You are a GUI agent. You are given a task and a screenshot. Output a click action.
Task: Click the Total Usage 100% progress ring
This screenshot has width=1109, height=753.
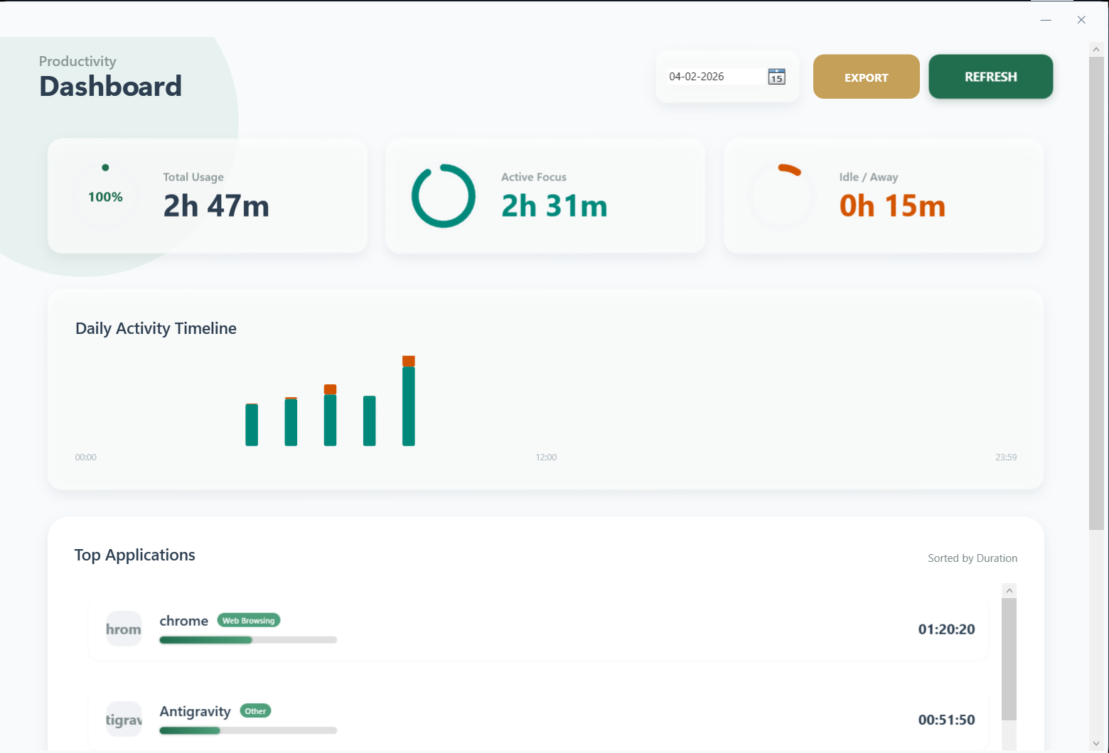click(x=105, y=197)
